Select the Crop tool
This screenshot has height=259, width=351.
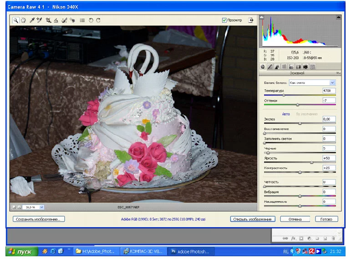[x=48, y=21]
